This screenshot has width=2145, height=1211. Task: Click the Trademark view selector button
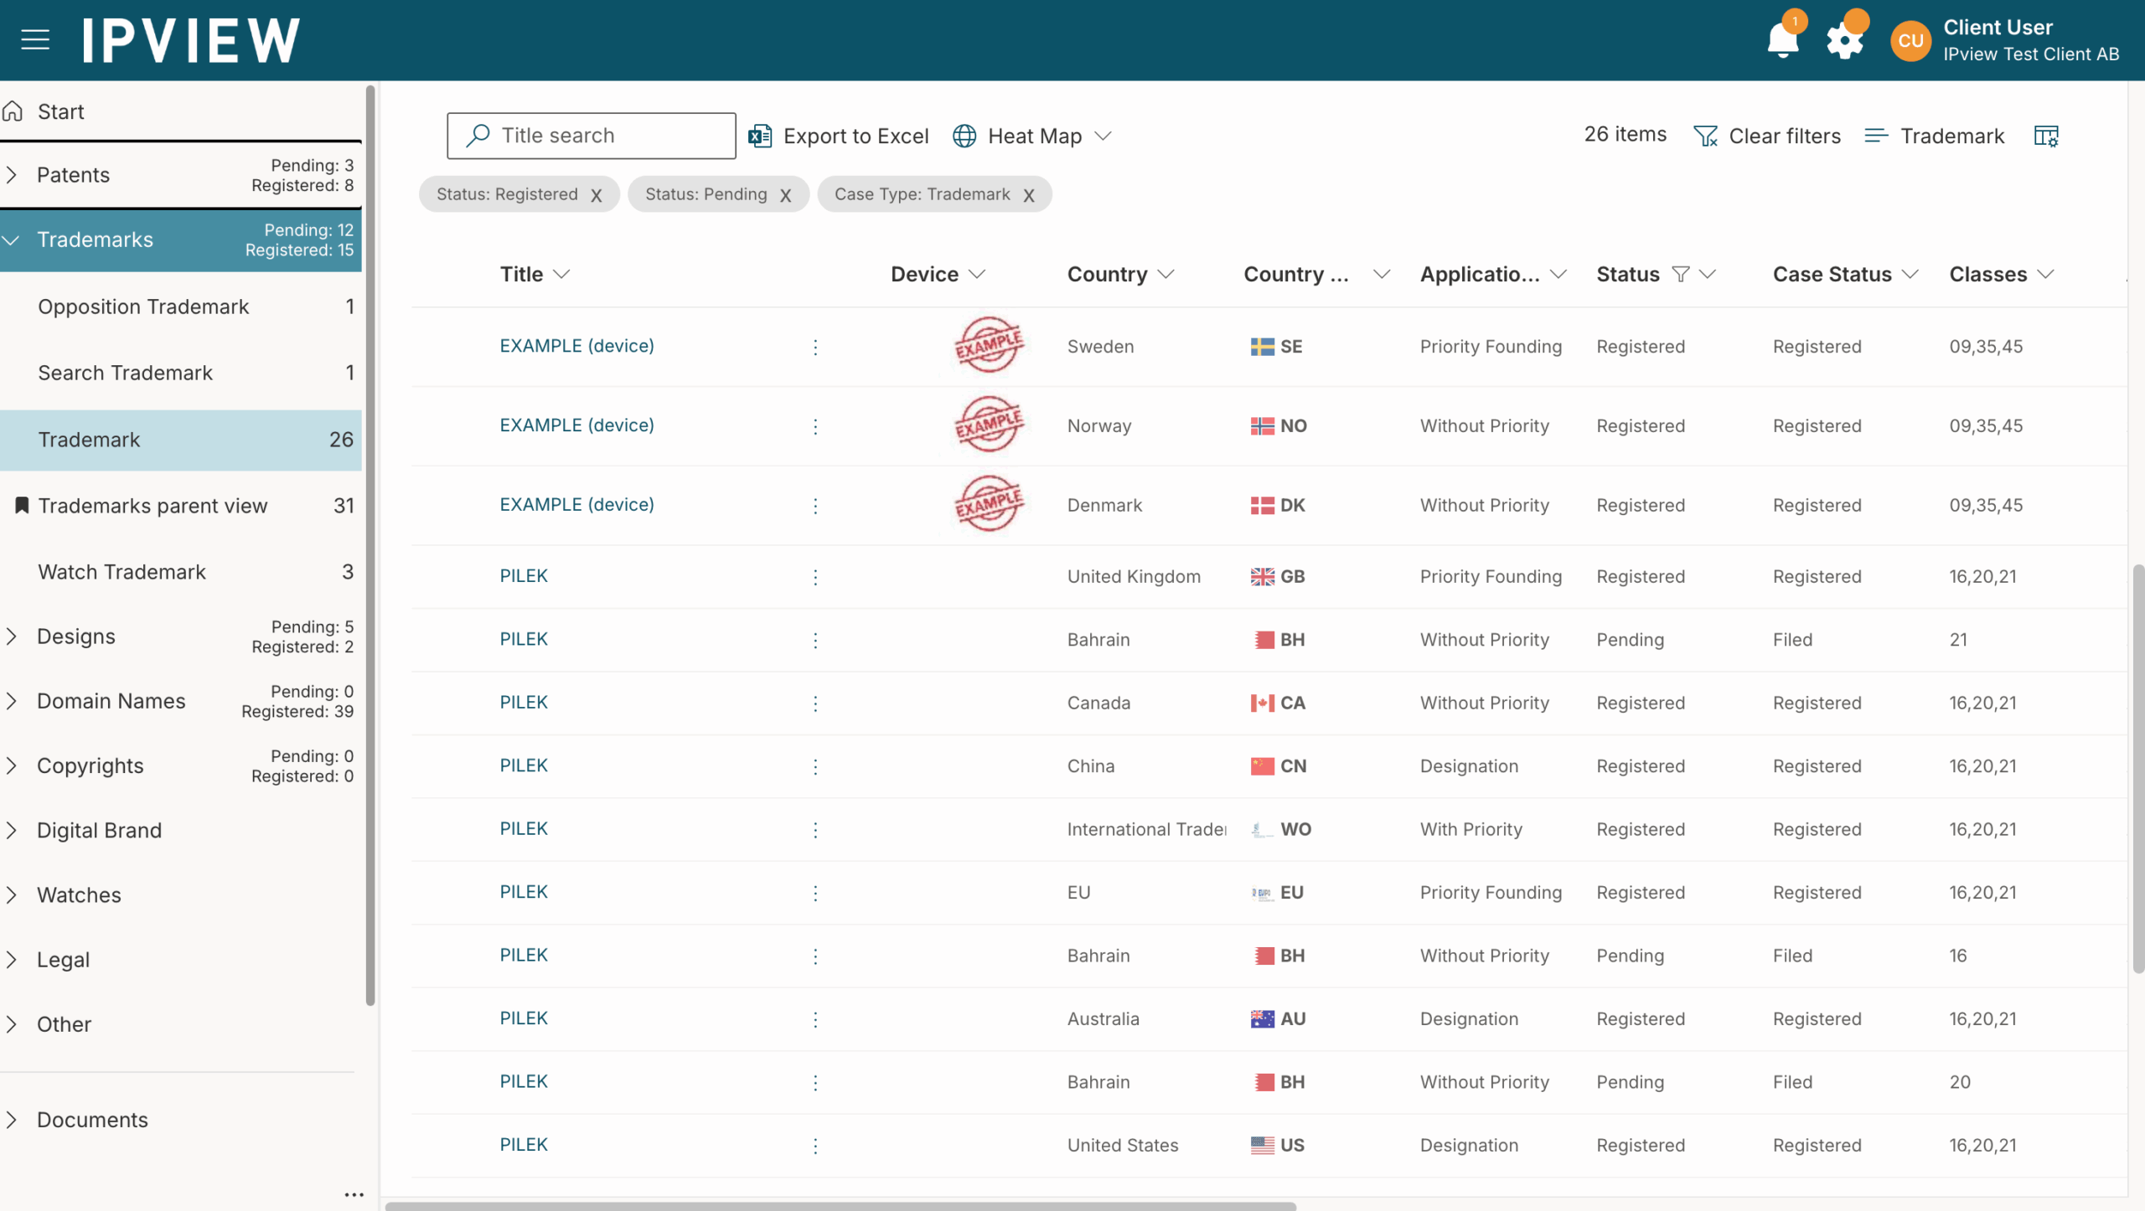pyautogui.click(x=1934, y=136)
